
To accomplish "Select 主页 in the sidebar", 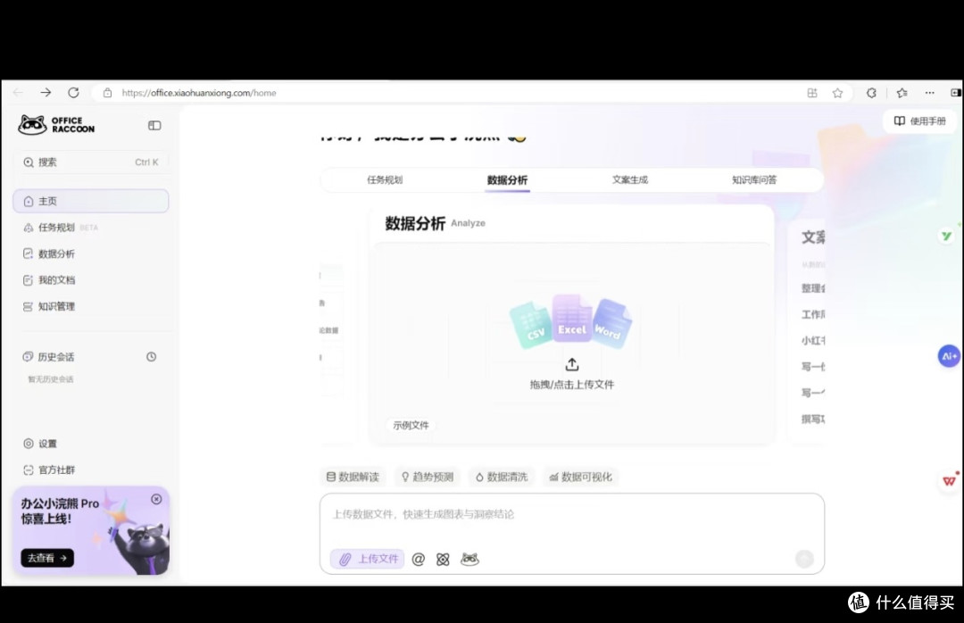I will click(91, 201).
